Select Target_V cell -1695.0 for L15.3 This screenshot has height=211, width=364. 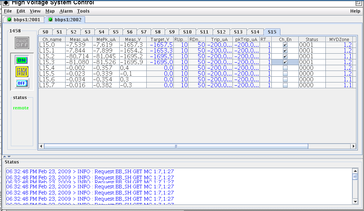(160, 62)
